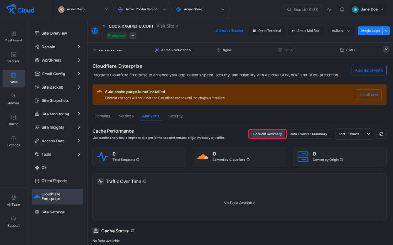This screenshot has height=245, width=393.
Task: Open Site Overview in the sidebar
Action: click(x=57, y=33)
